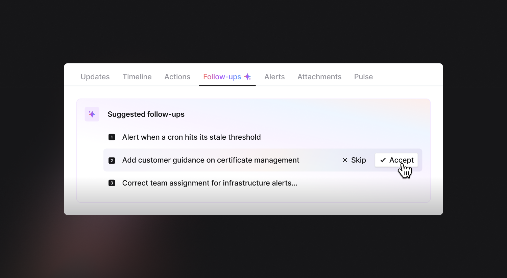Click the number 2 badge icon

pos(112,161)
